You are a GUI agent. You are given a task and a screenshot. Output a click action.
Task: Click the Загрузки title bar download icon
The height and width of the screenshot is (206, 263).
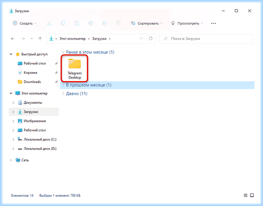pyautogui.click(x=11, y=11)
